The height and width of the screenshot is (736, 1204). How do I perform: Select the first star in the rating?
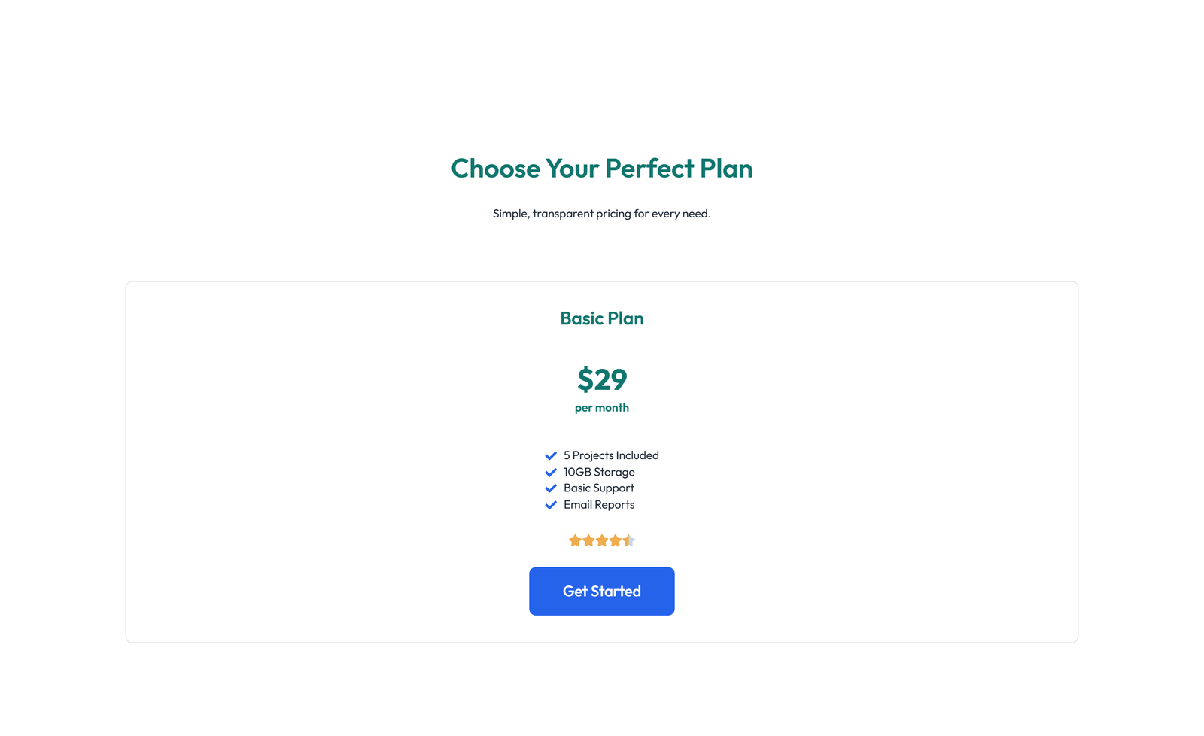click(x=575, y=540)
